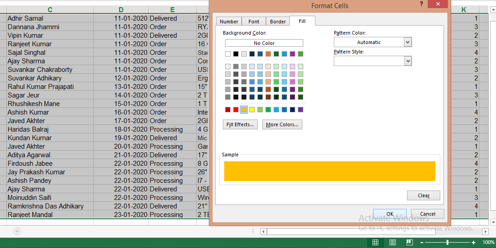This screenshot has height=248, width=496.
Task: Add a new sheet with plus icon
Action: [x=17, y=231]
